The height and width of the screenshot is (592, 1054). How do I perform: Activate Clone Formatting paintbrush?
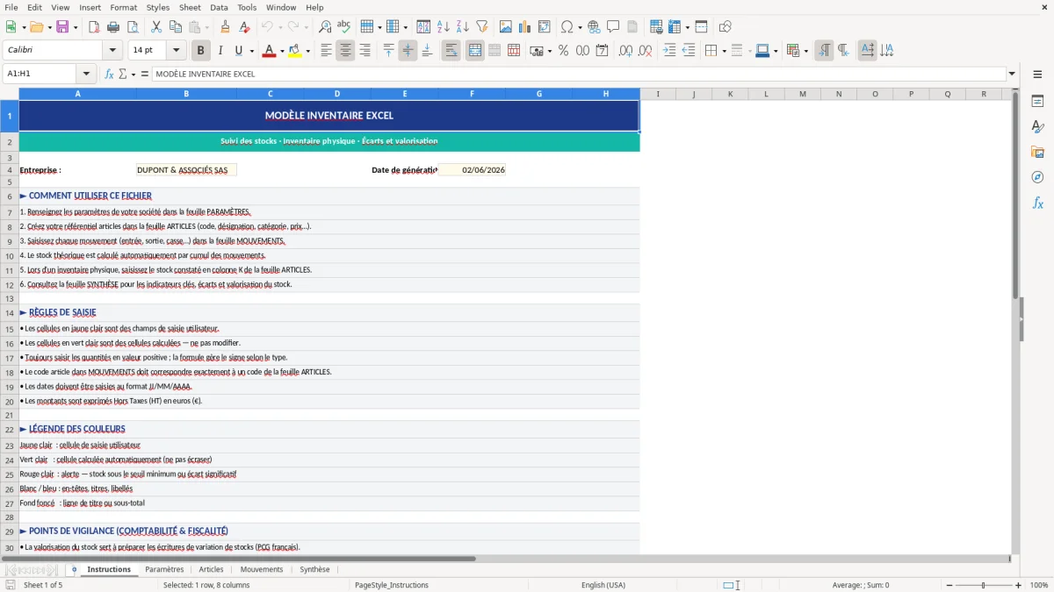(225, 27)
